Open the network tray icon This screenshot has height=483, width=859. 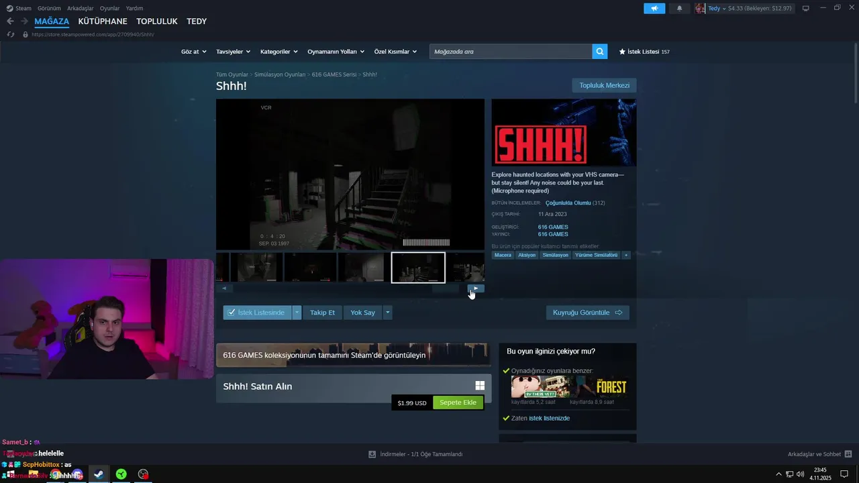point(789,474)
